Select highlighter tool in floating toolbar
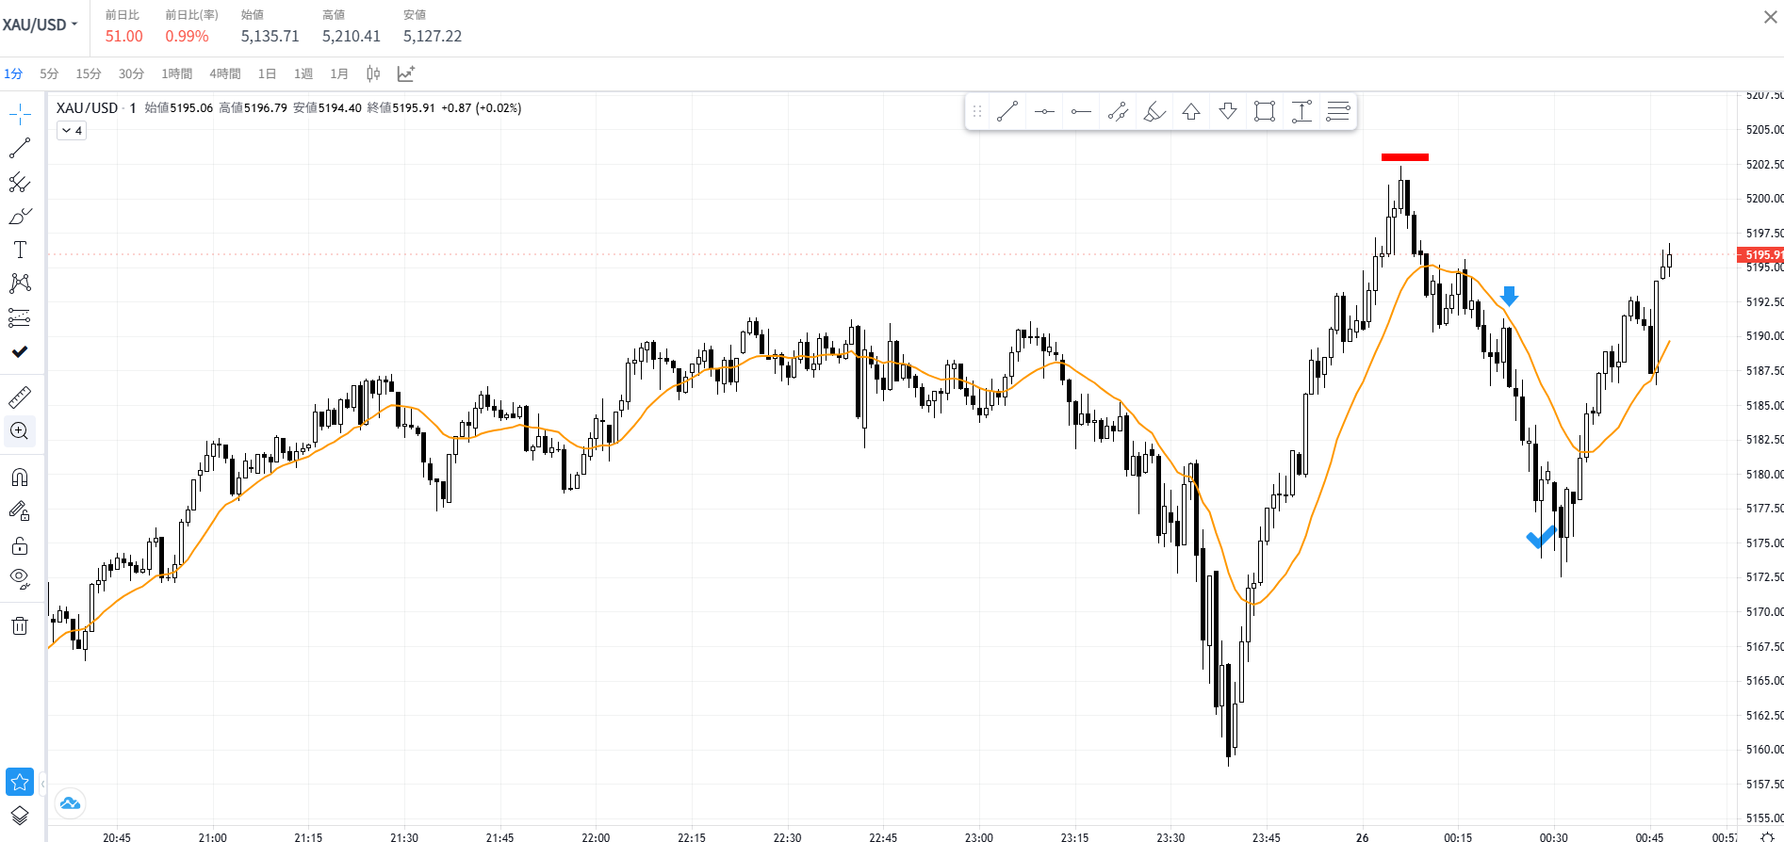The width and height of the screenshot is (1784, 842). point(1154,112)
